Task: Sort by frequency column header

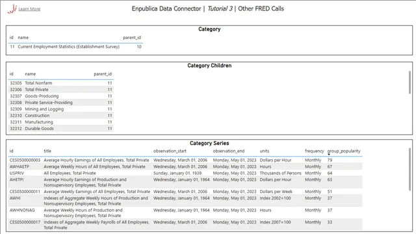Action: tap(315, 151)
